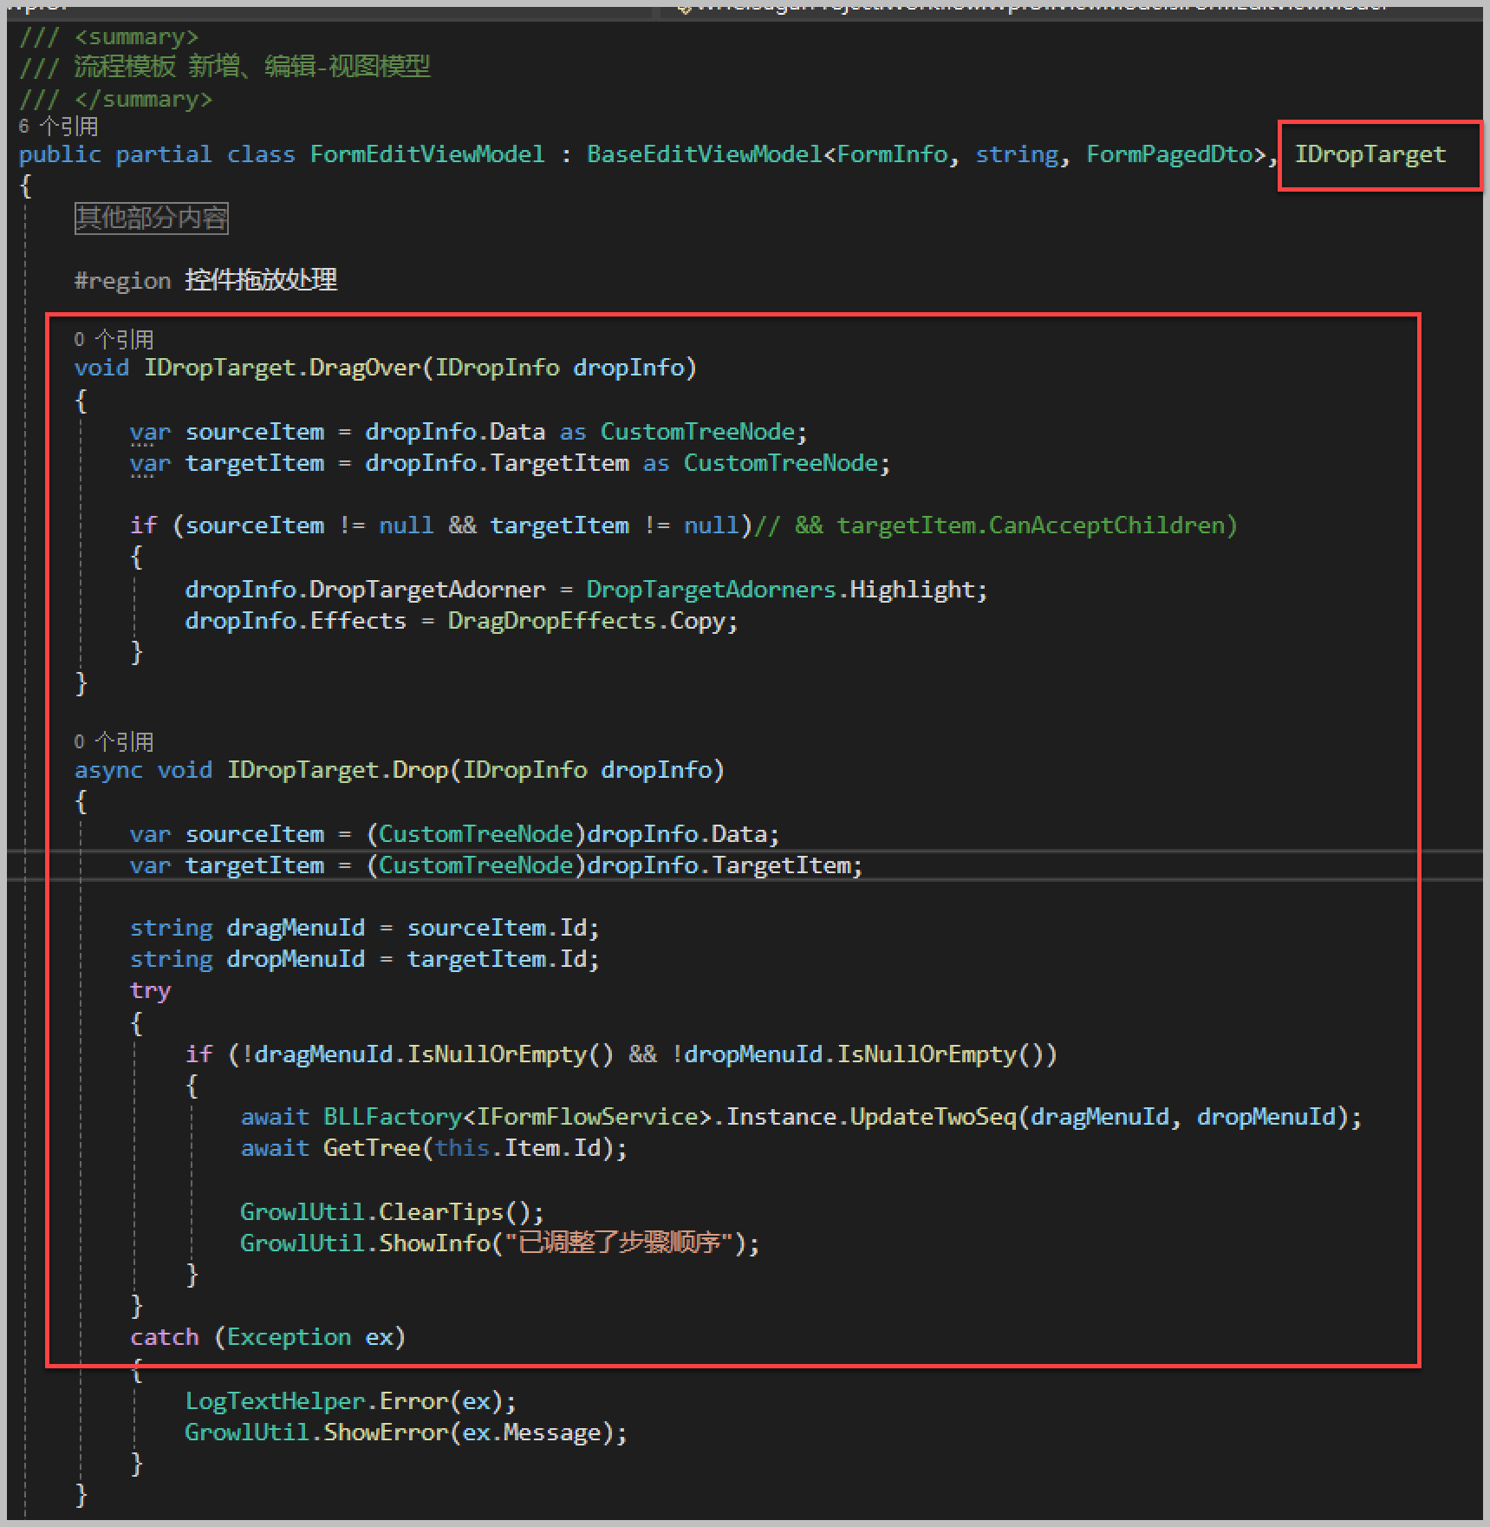Click IDropTarget at end of class declaration
This screenshot has height=1527, width=1490.
point(1370,154)
